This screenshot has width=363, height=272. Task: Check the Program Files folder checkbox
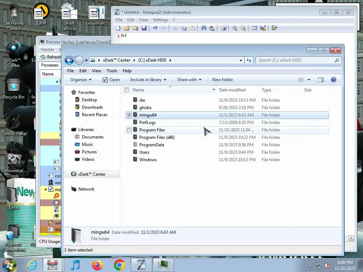(129, 130)
